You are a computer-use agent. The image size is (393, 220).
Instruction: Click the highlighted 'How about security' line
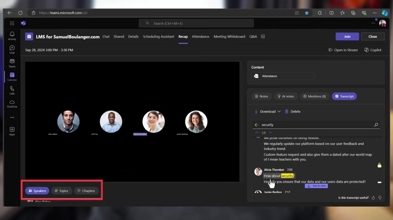[279, 176]
